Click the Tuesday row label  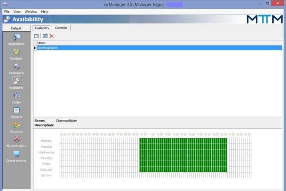tap(47, 147)
